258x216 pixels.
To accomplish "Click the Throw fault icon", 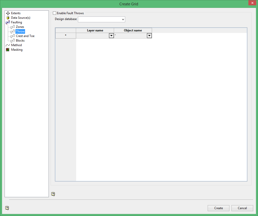I will [13, 31].
